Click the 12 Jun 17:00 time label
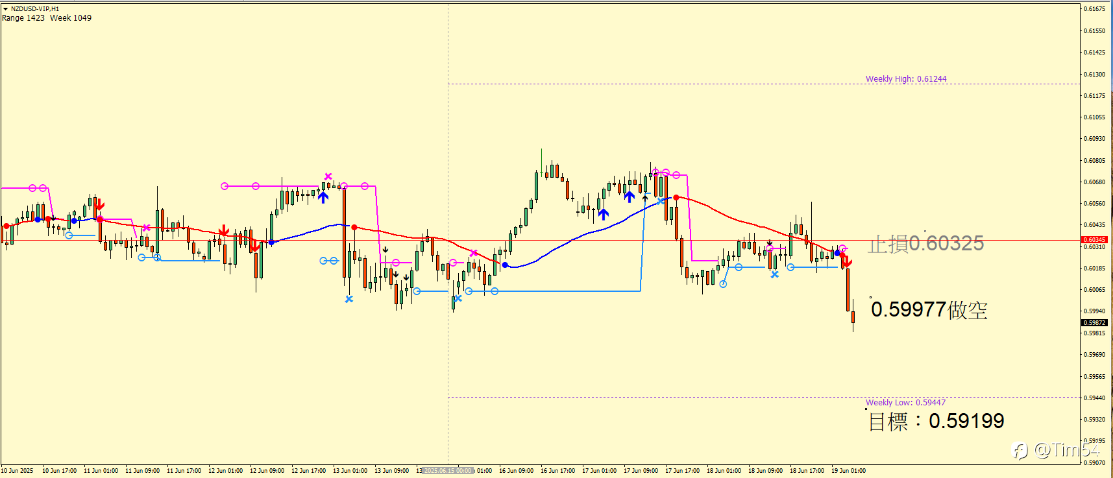Viewport: 1113px width, 478px height. point(308,471)
